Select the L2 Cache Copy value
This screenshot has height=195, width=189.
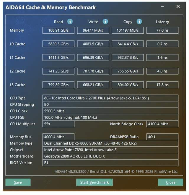[128, 71]
